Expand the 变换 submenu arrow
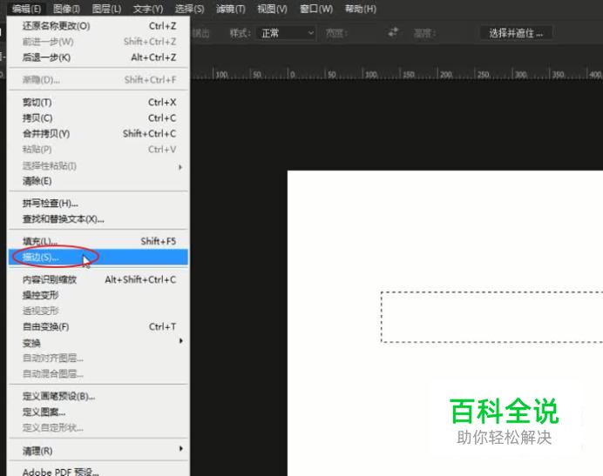 [x=180, y=341]
